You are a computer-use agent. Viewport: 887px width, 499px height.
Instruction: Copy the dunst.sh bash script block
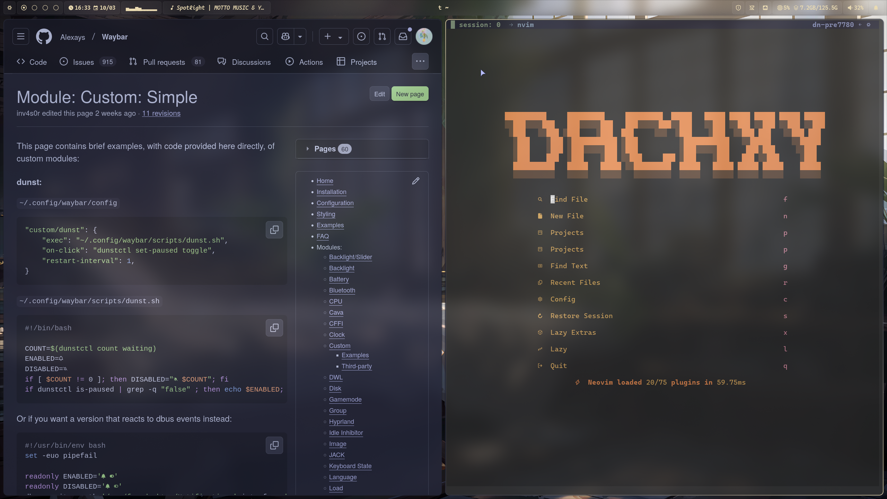pyautogui.click(x=274, y=328)
